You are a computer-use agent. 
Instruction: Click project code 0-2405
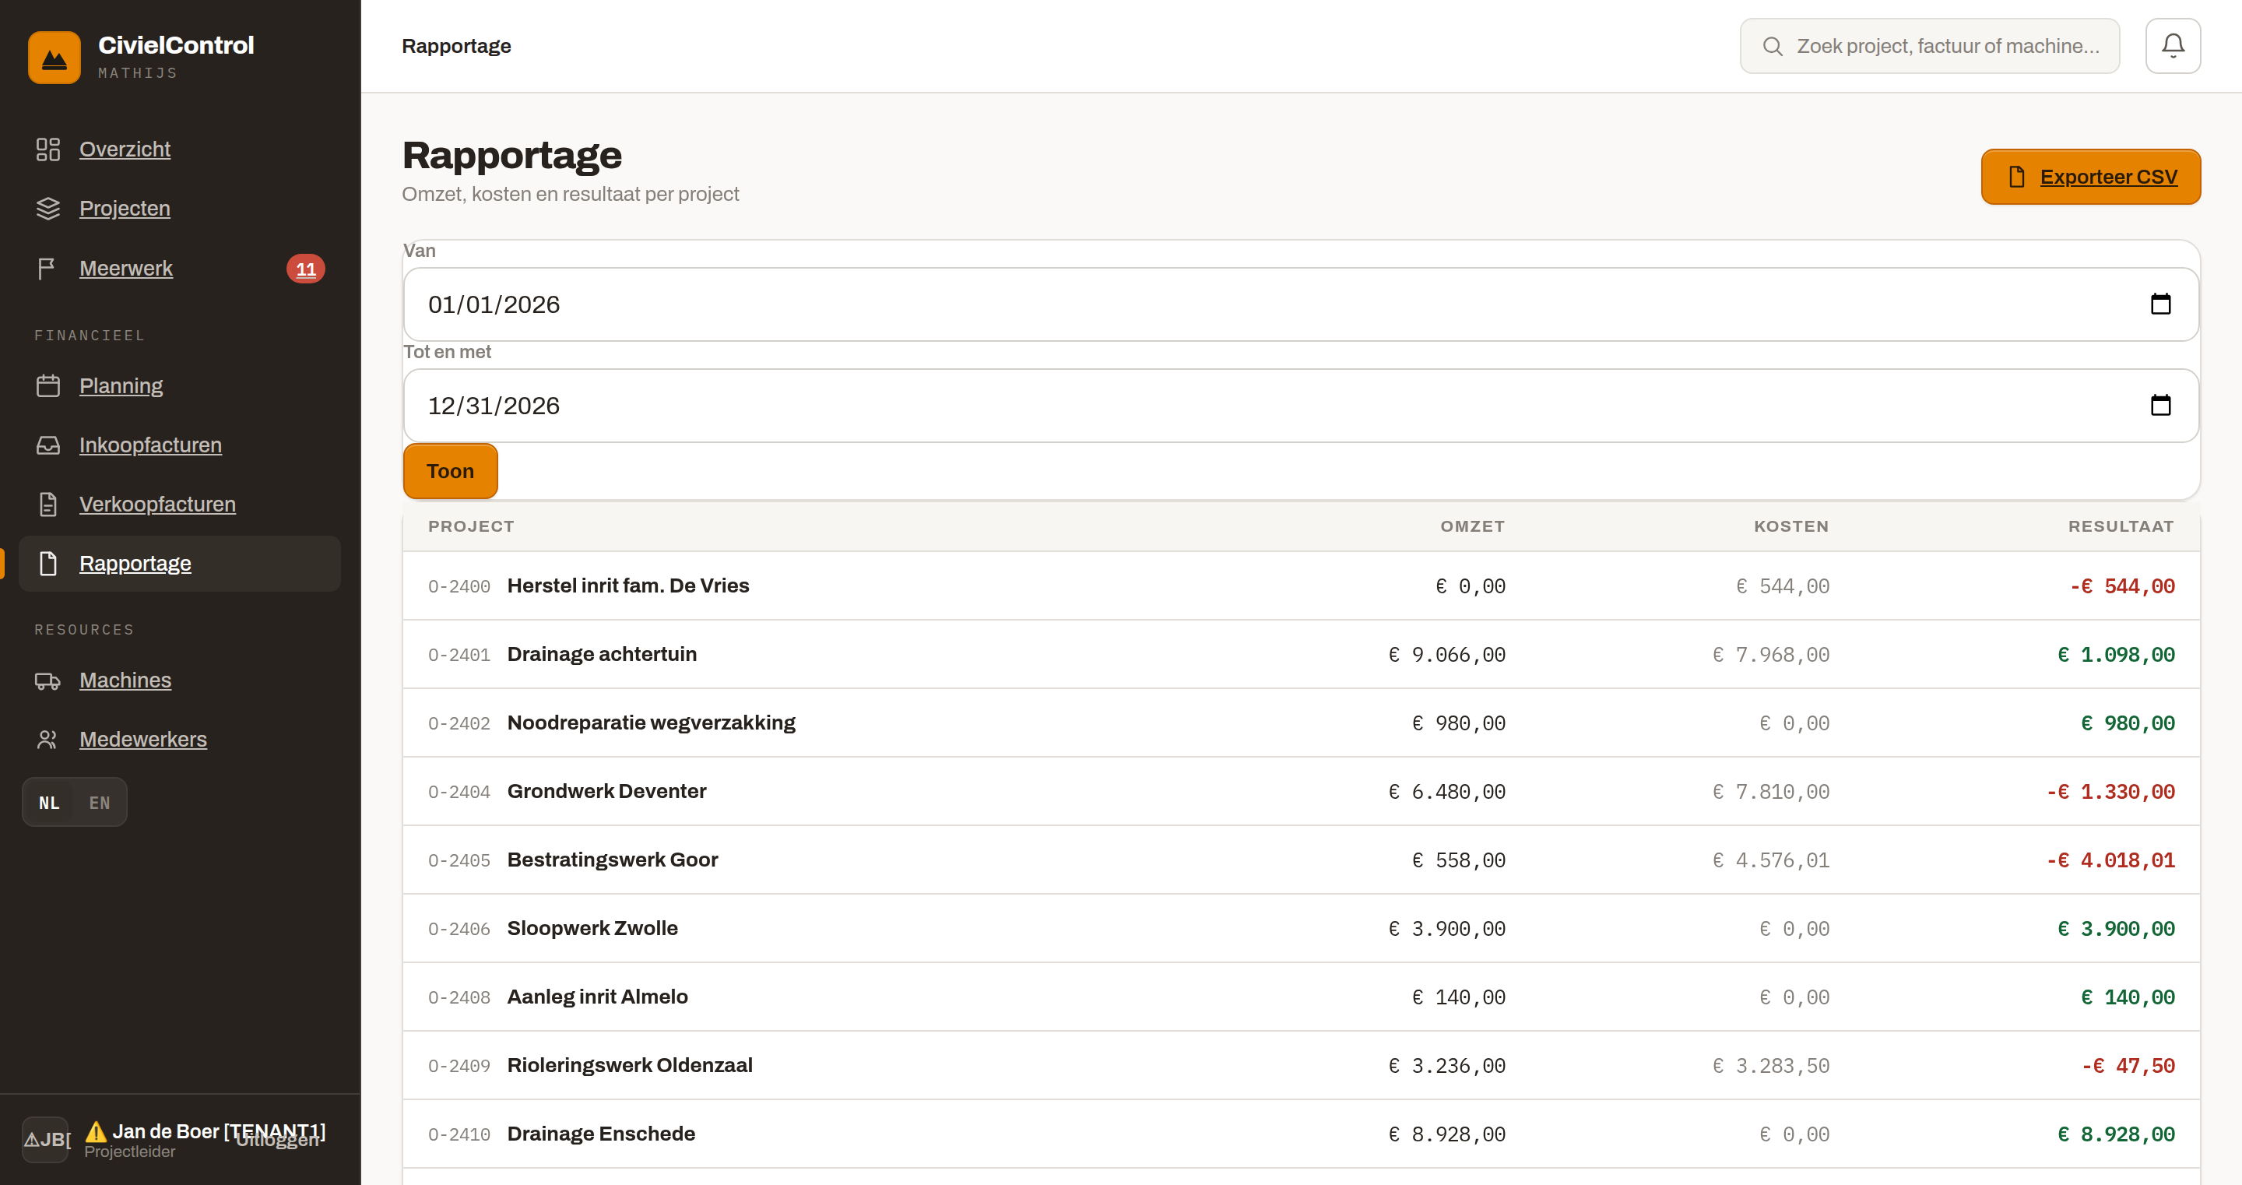(x=459, y=860)
